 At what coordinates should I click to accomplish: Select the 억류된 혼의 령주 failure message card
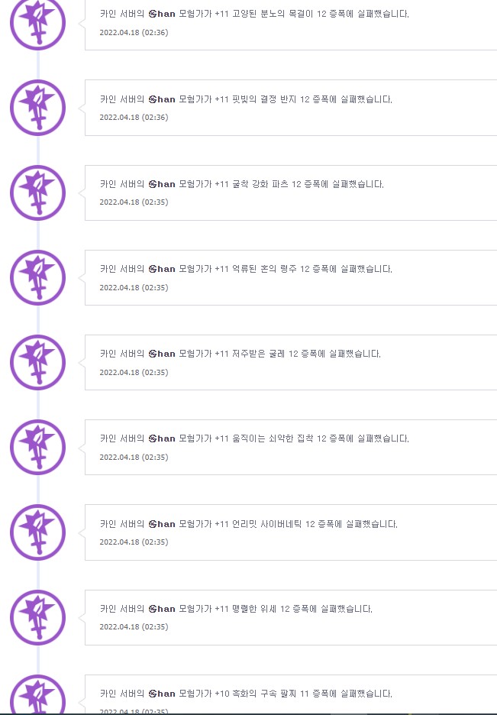point(291,278)
